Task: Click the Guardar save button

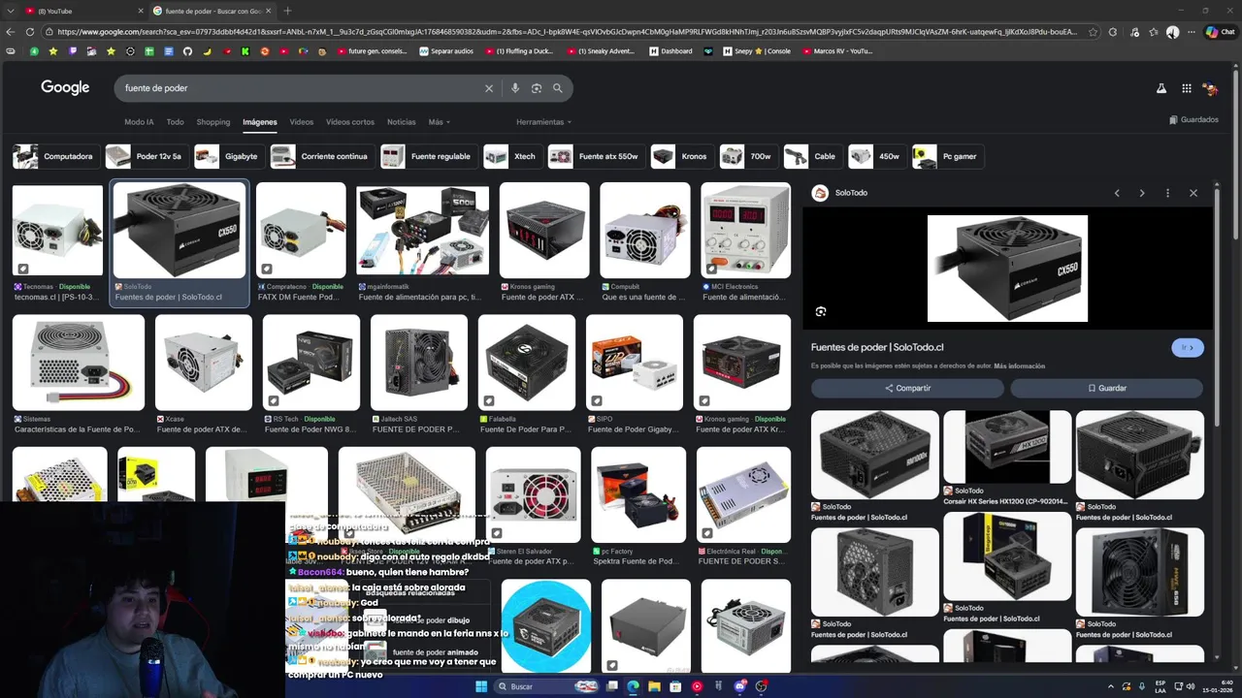Action: [1106, 388]
